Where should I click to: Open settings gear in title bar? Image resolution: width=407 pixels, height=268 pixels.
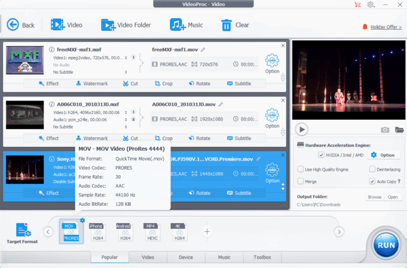coord(371,5)
